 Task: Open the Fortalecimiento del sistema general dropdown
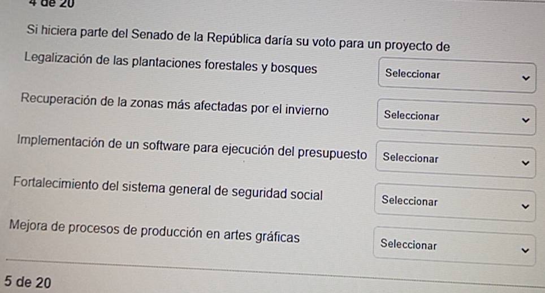pos(455,202)
